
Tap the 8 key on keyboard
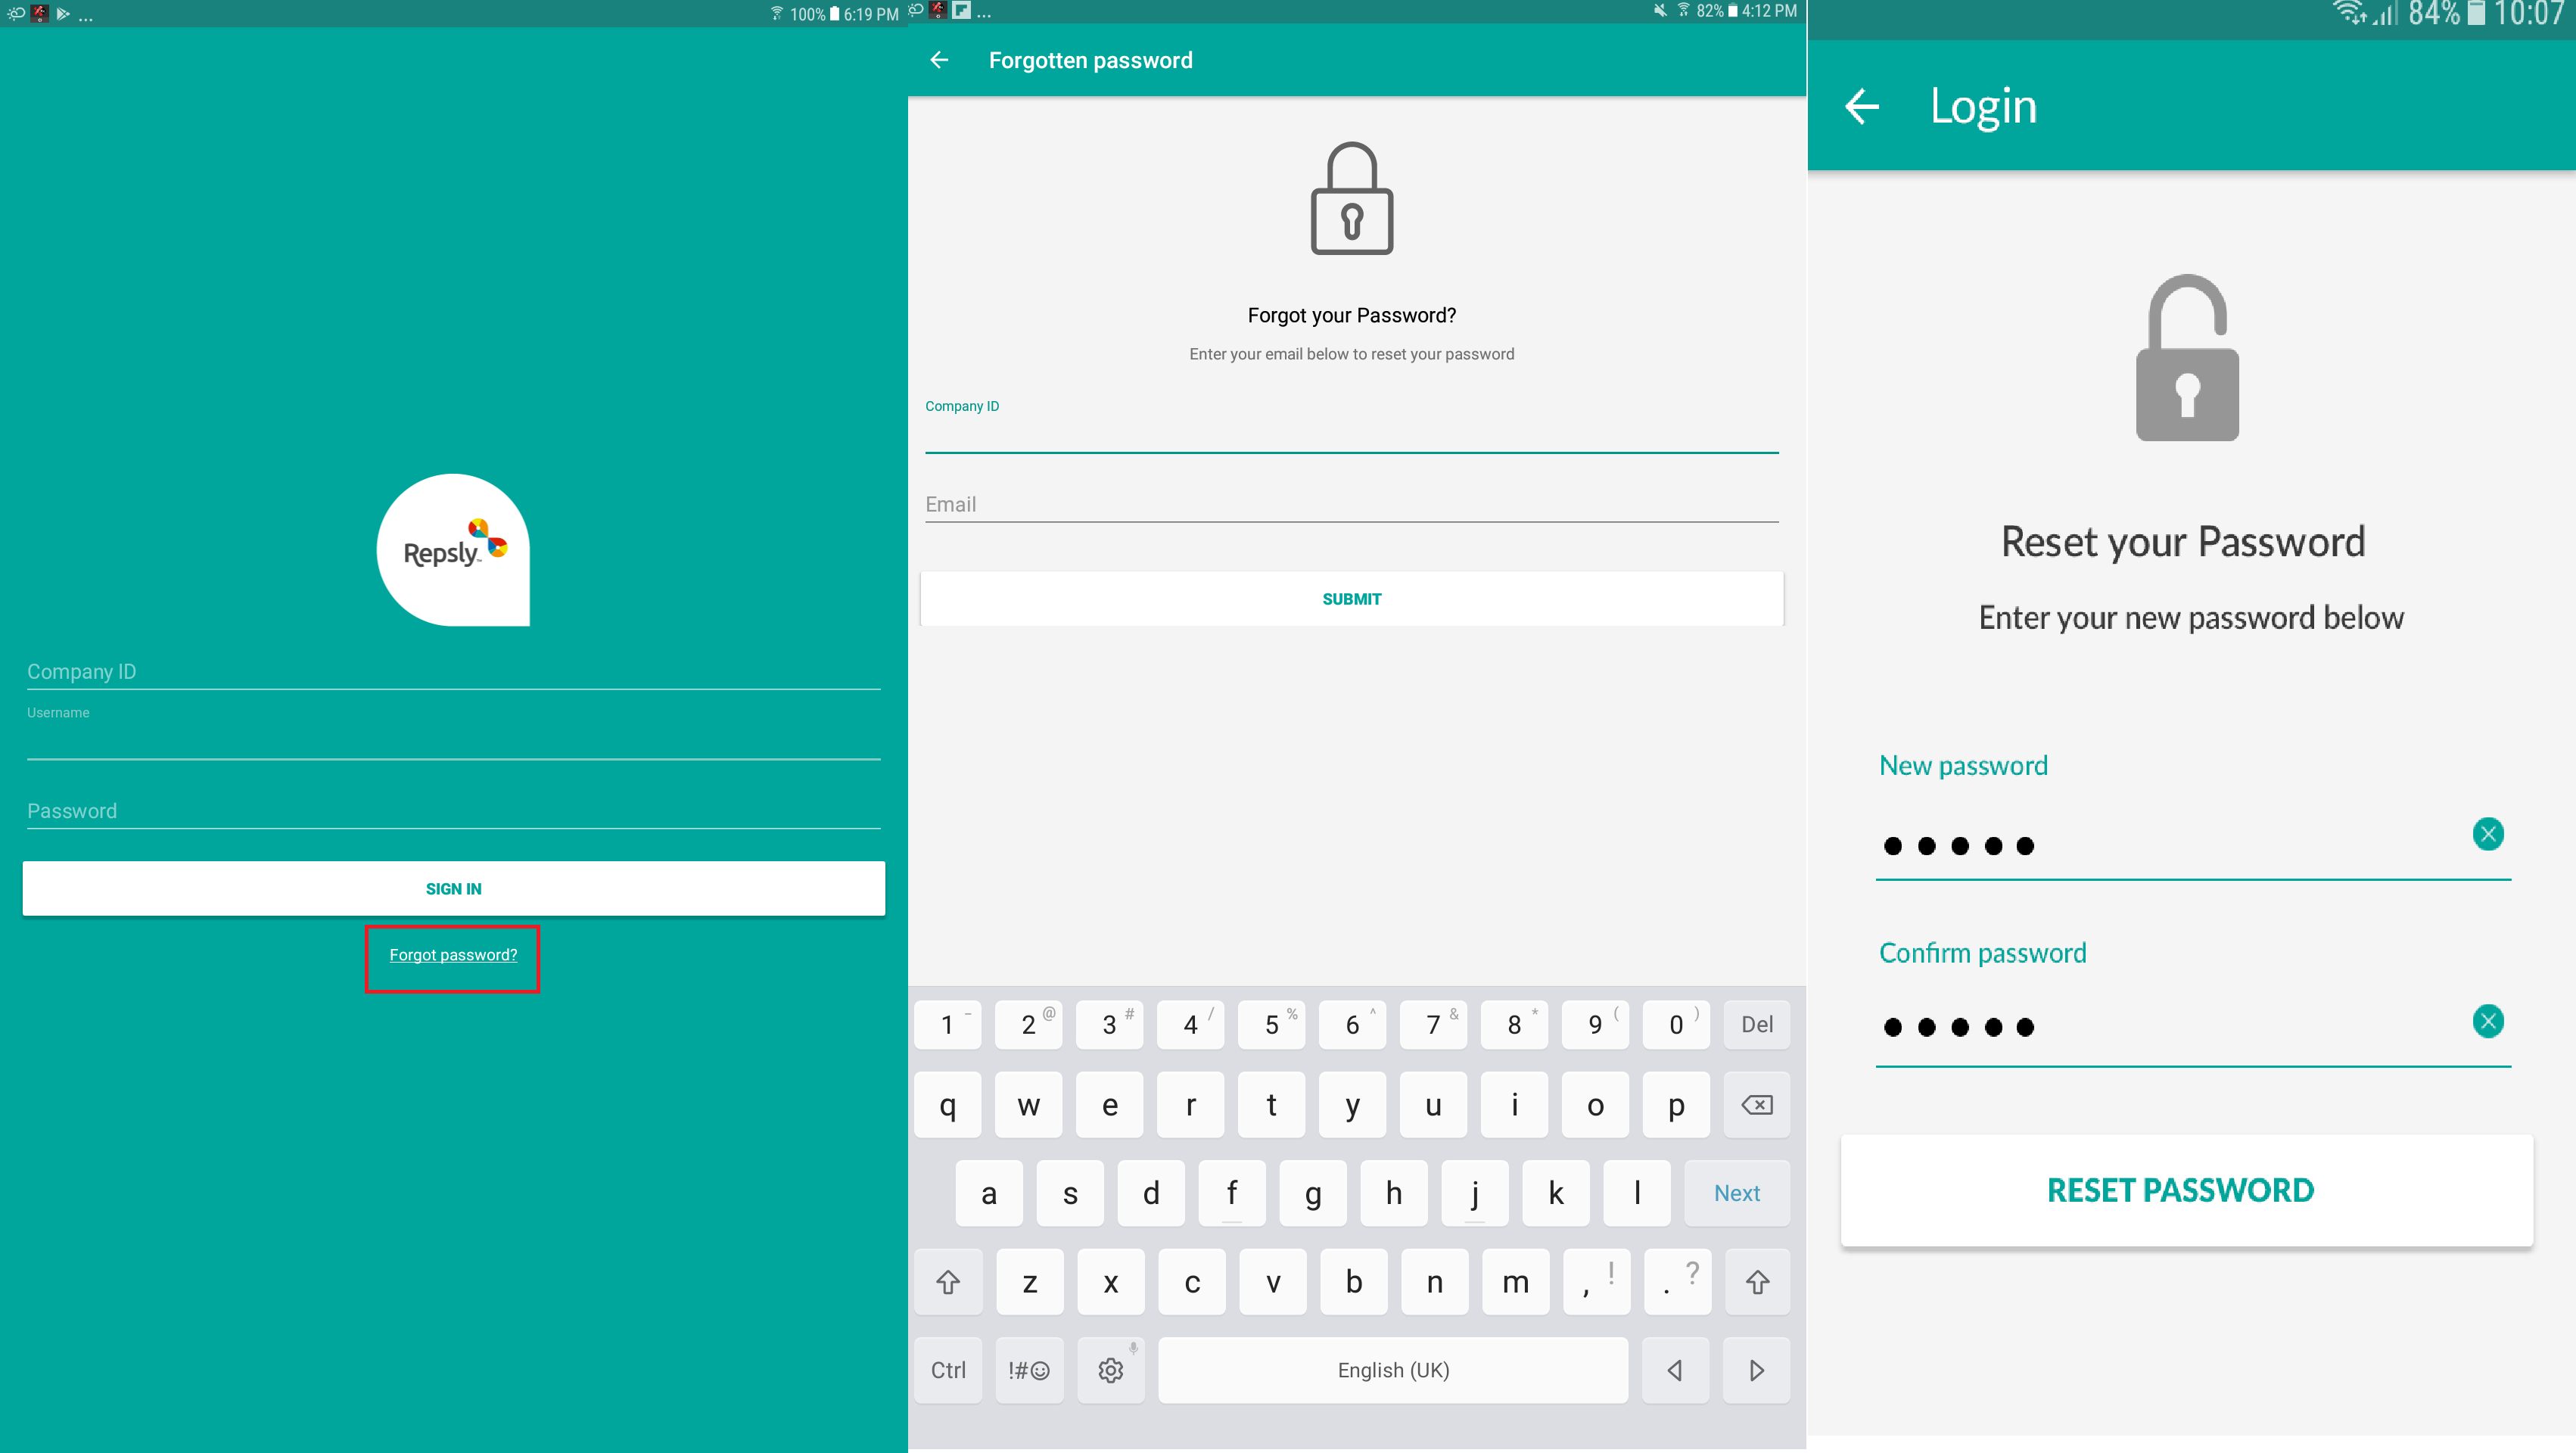tap(1514, 1024)
